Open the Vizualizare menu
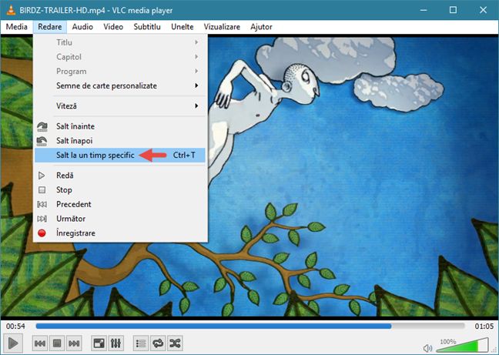This screenshot has width=499, height=355. [x=222, y=27]
